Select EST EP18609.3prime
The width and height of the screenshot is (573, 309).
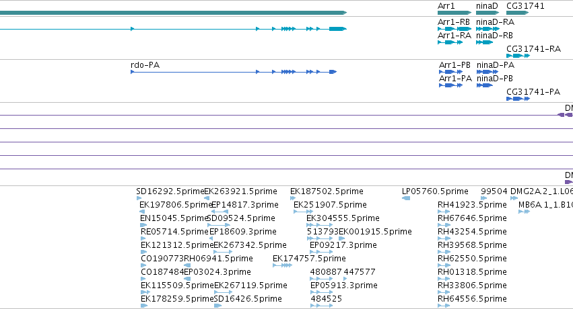click(242, 232)
